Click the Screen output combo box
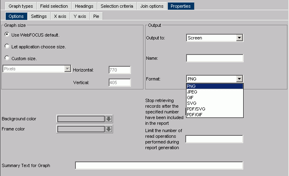The height and width of the screenshot is (176, 289). (214, 38)
